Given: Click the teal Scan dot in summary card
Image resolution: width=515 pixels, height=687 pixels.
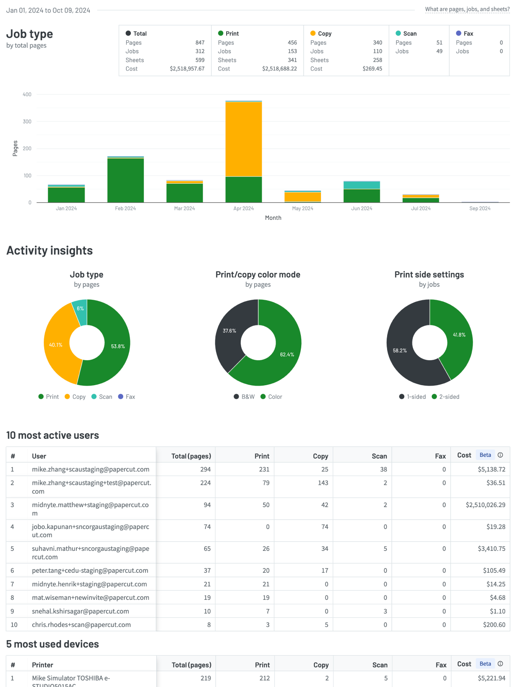Looking at the screenshot, I should 398,33.
